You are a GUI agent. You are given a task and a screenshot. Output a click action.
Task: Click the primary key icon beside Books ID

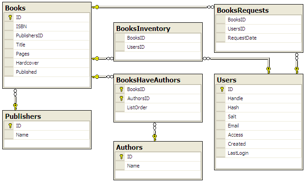10,17
